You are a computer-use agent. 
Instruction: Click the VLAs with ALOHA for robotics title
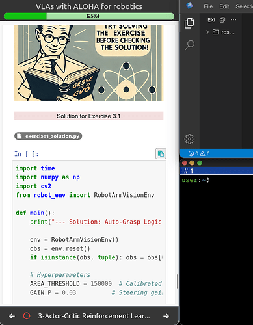(x=89, y=6)
